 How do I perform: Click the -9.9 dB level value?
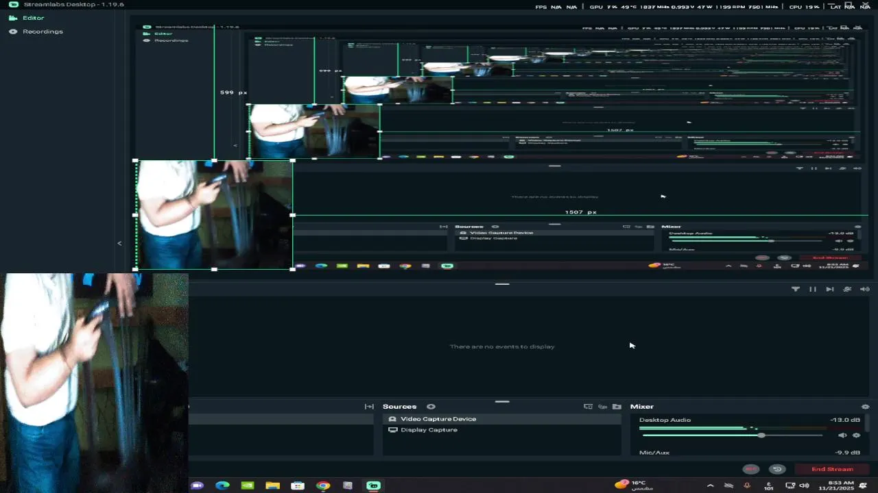click(848, 453)
